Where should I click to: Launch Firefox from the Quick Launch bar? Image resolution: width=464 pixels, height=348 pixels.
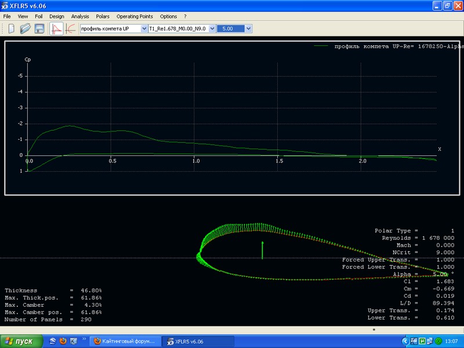coord(63,342)
